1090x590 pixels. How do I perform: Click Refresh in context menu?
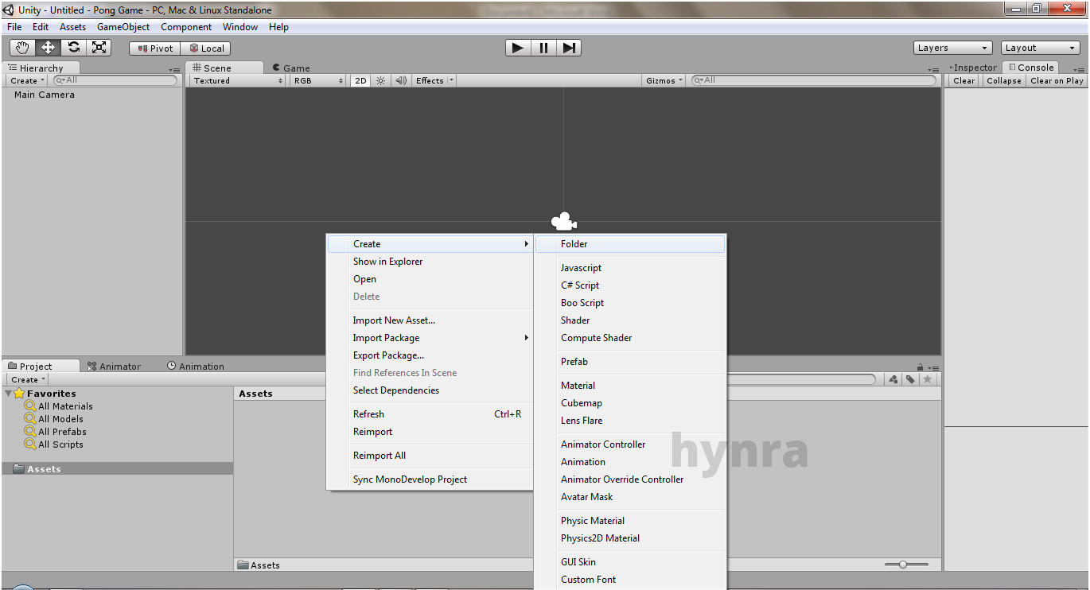(430, 414)
